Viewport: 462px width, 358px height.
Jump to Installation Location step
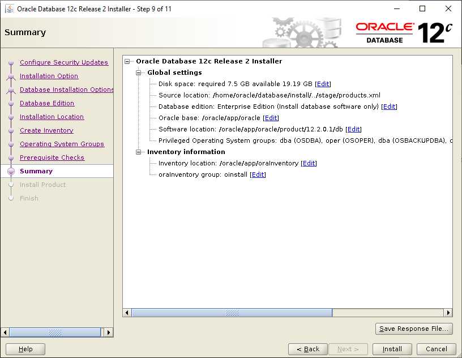coord(52,117)
